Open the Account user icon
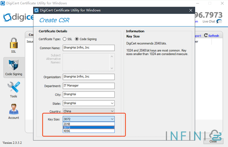The width and height of the screenshot is (228, 147). [14, 109]
